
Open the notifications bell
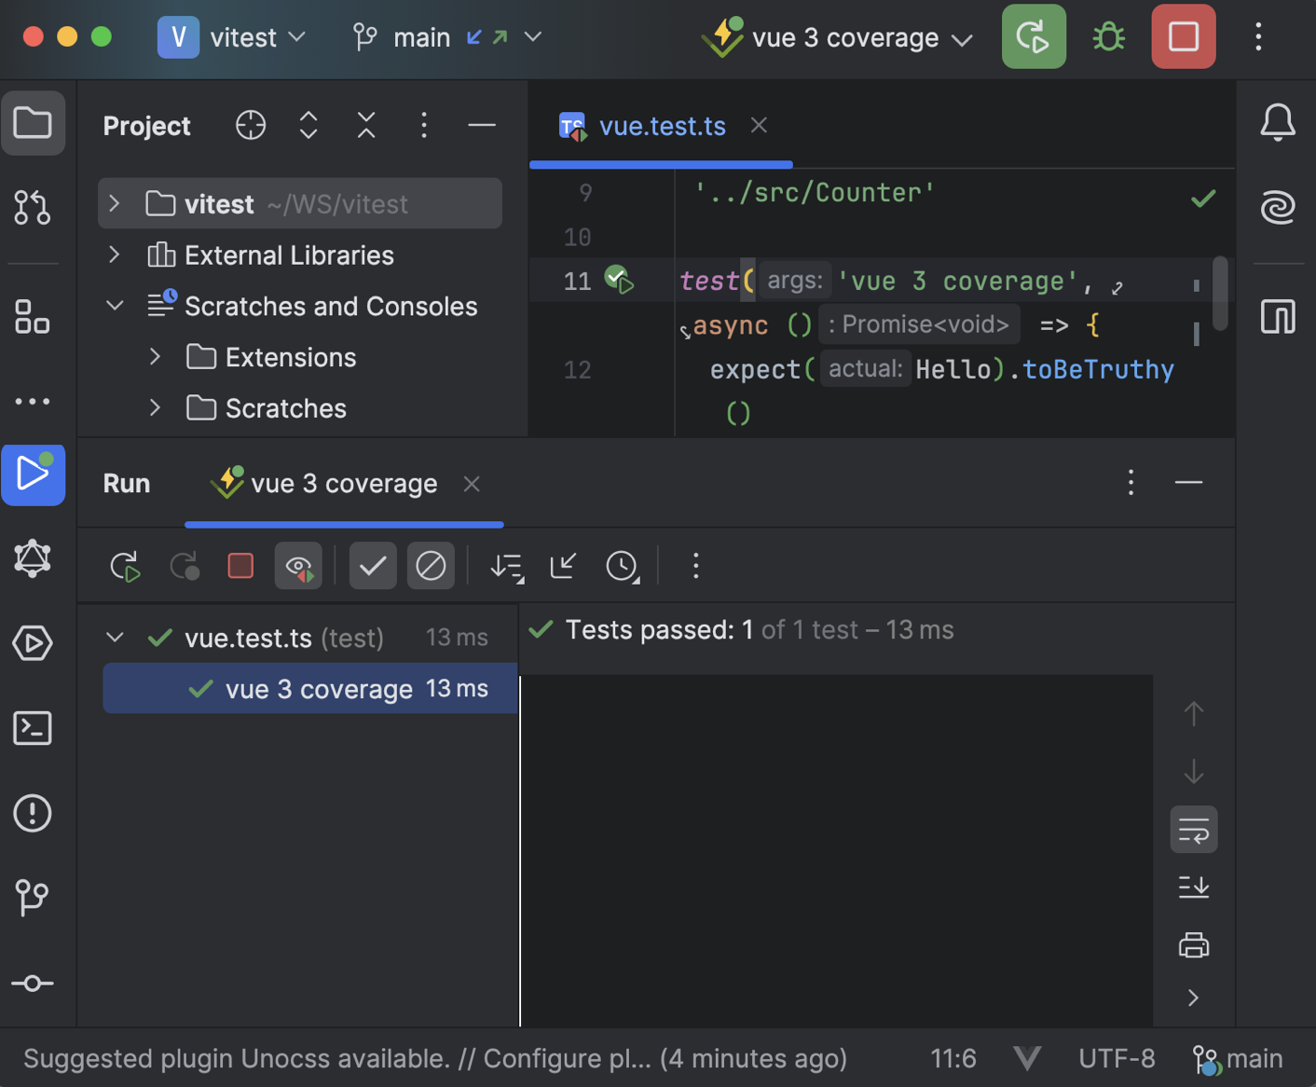click(x=1278, y=122)
